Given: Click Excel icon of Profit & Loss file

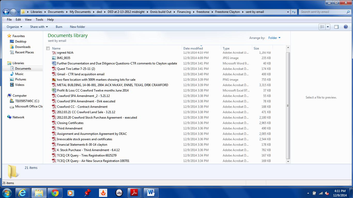Looking at the screenshot, I should [x=54, y=90].
